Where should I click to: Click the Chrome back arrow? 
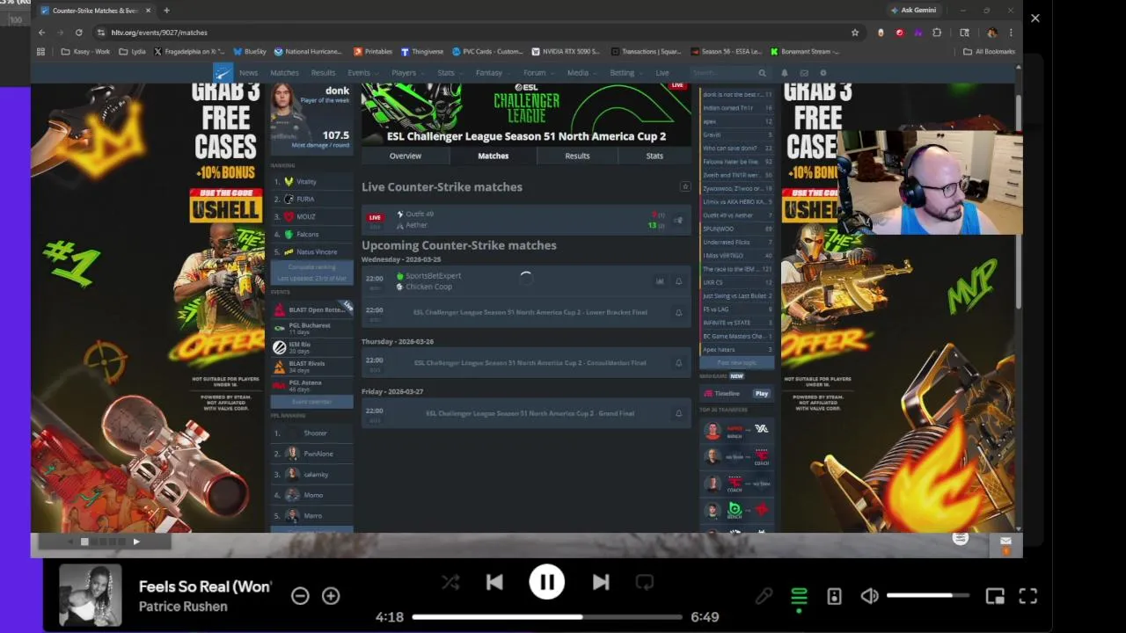pos(41,33)
